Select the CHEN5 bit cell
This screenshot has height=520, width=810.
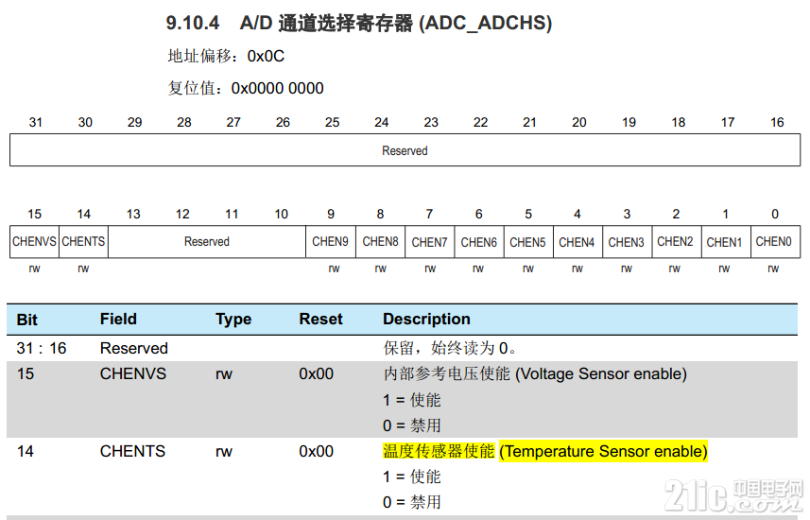click(528, 241)
